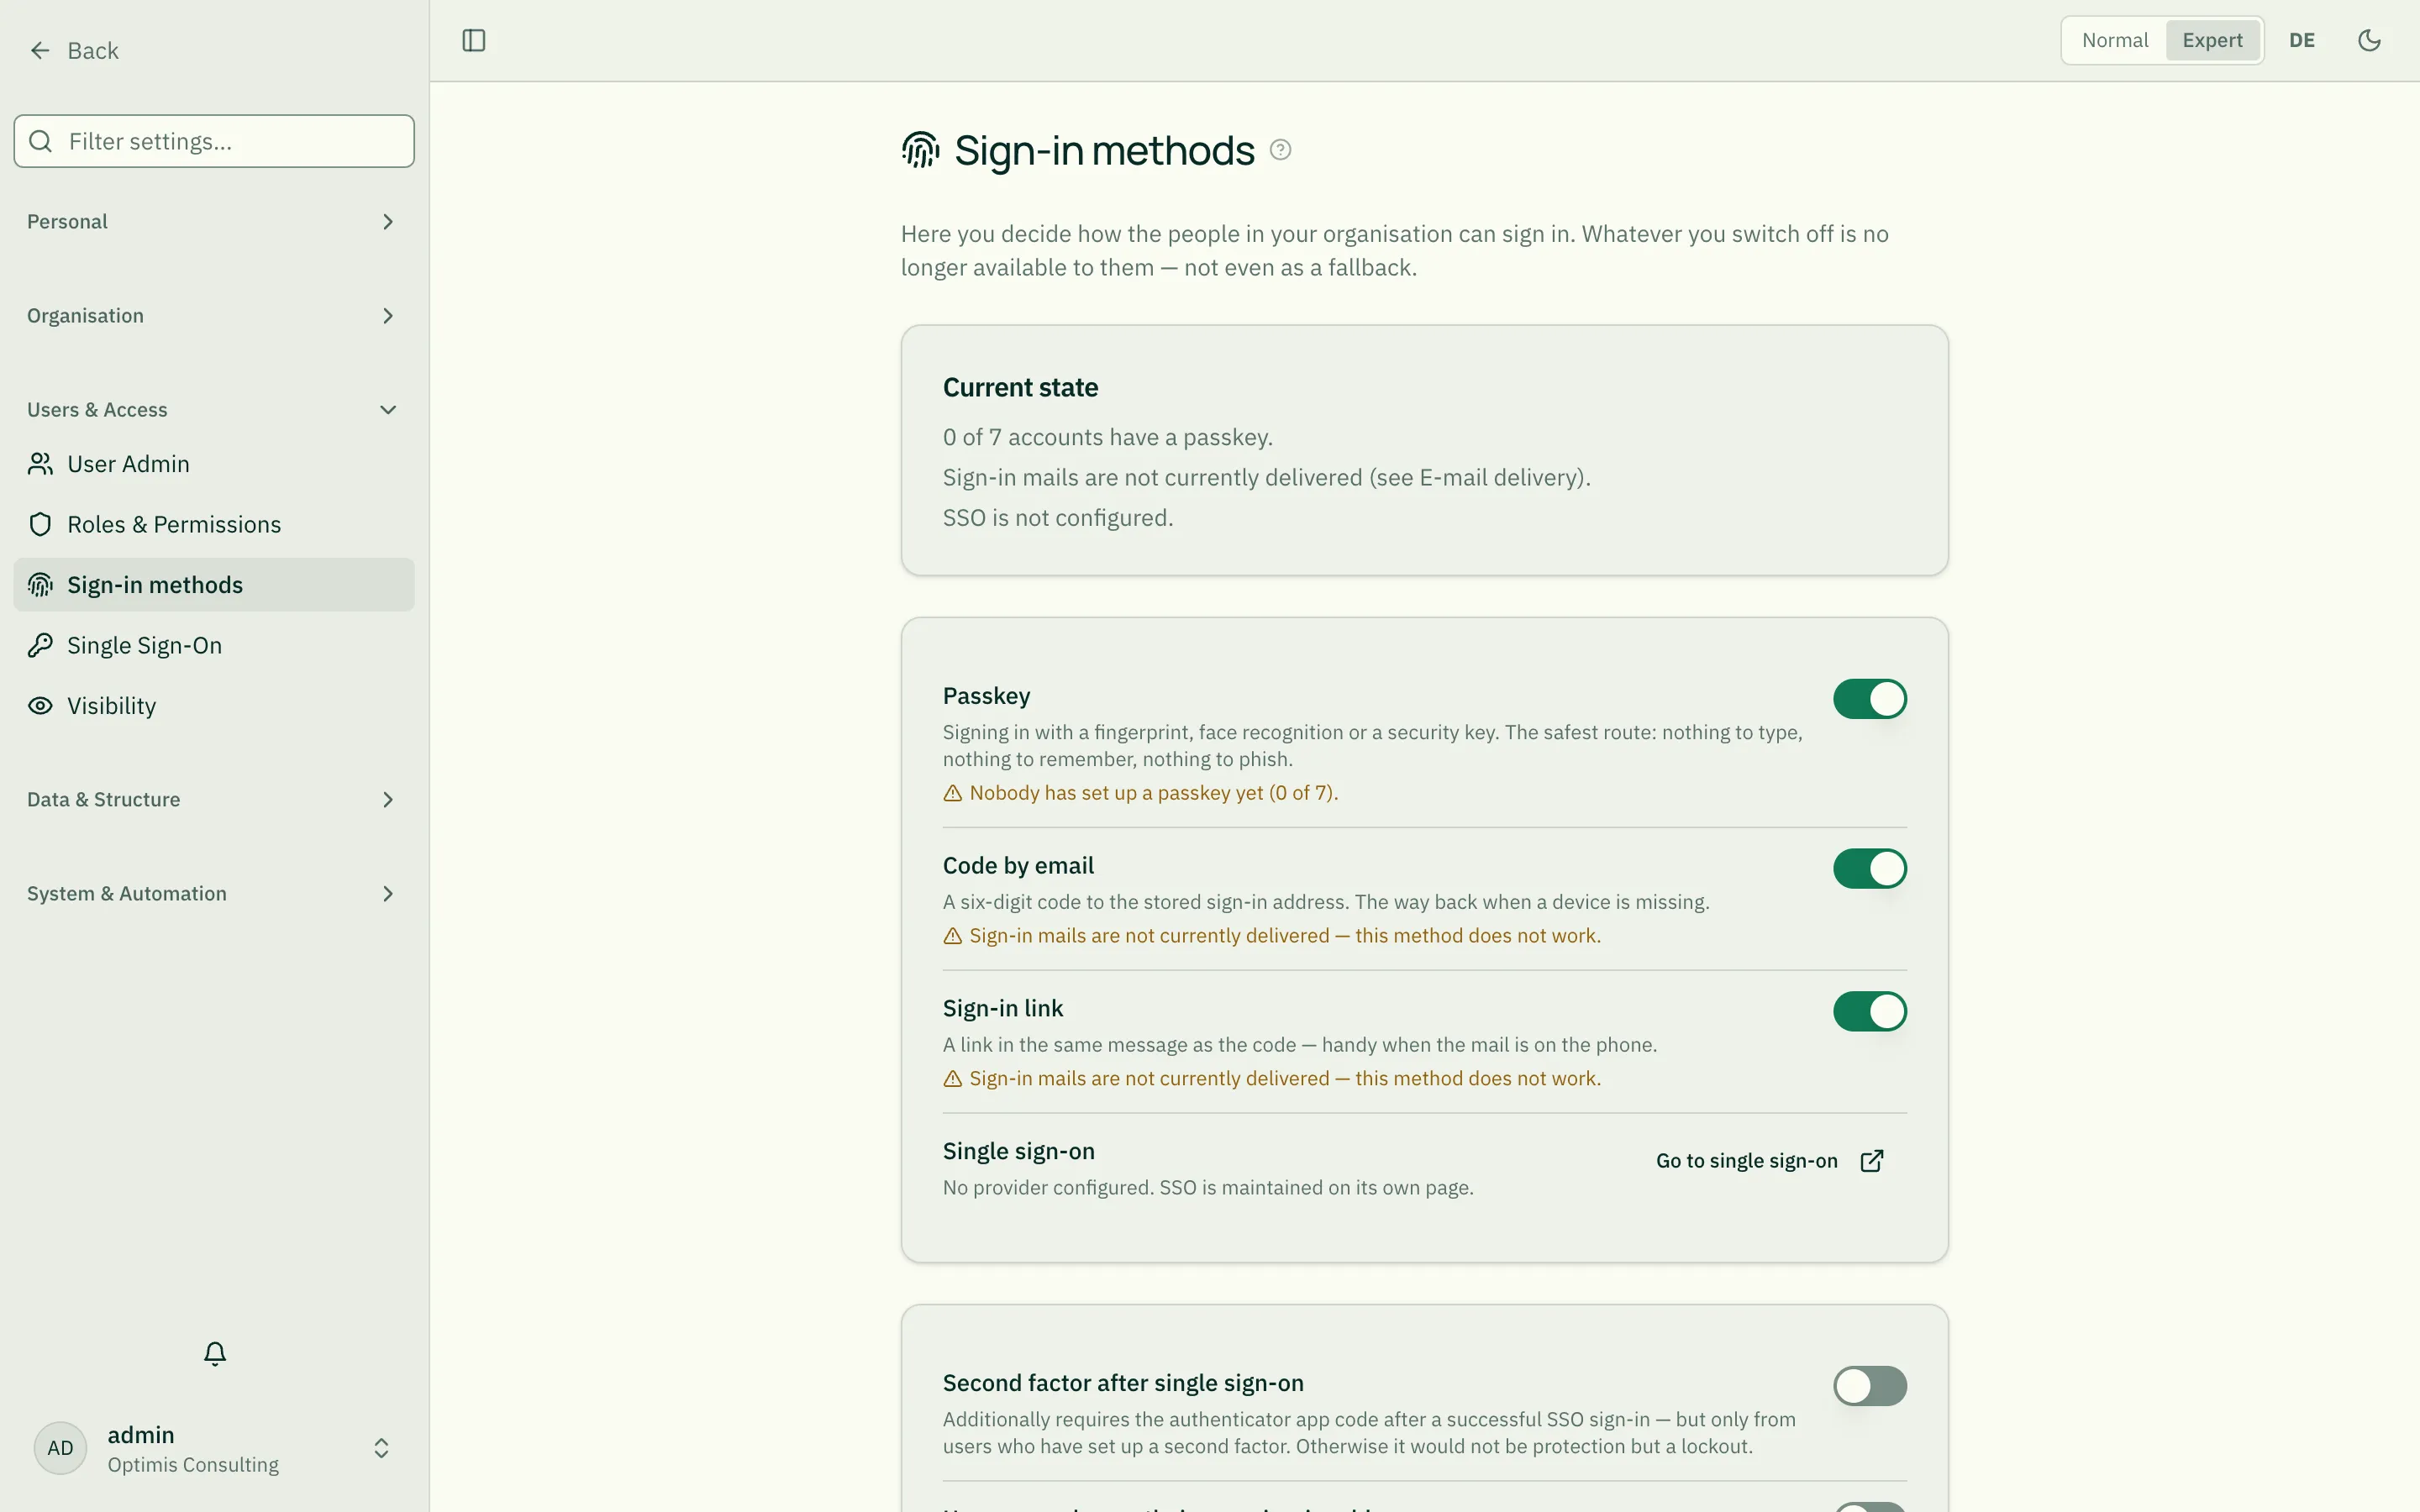This screenshot has height=1512, width=2420.
Task: Select Sign-in methods menu item
Action: pyautogui.click(x=214, y=585)
